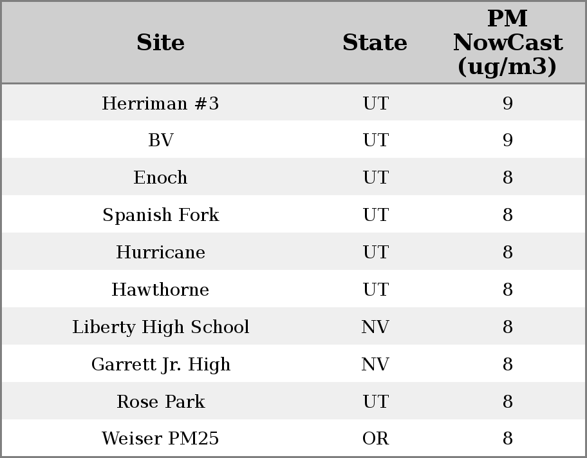Click the OR state cell for Weiser PM25
Image resolution: width=587 pixels, height=458 pixels.
point(375,439)
